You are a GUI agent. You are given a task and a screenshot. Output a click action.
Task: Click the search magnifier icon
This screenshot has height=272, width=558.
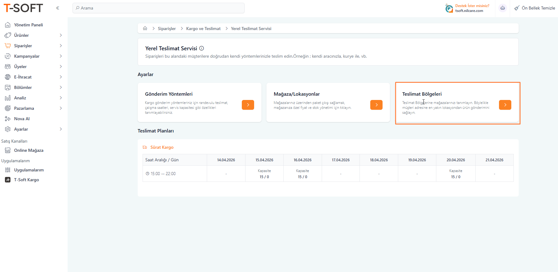77,8
